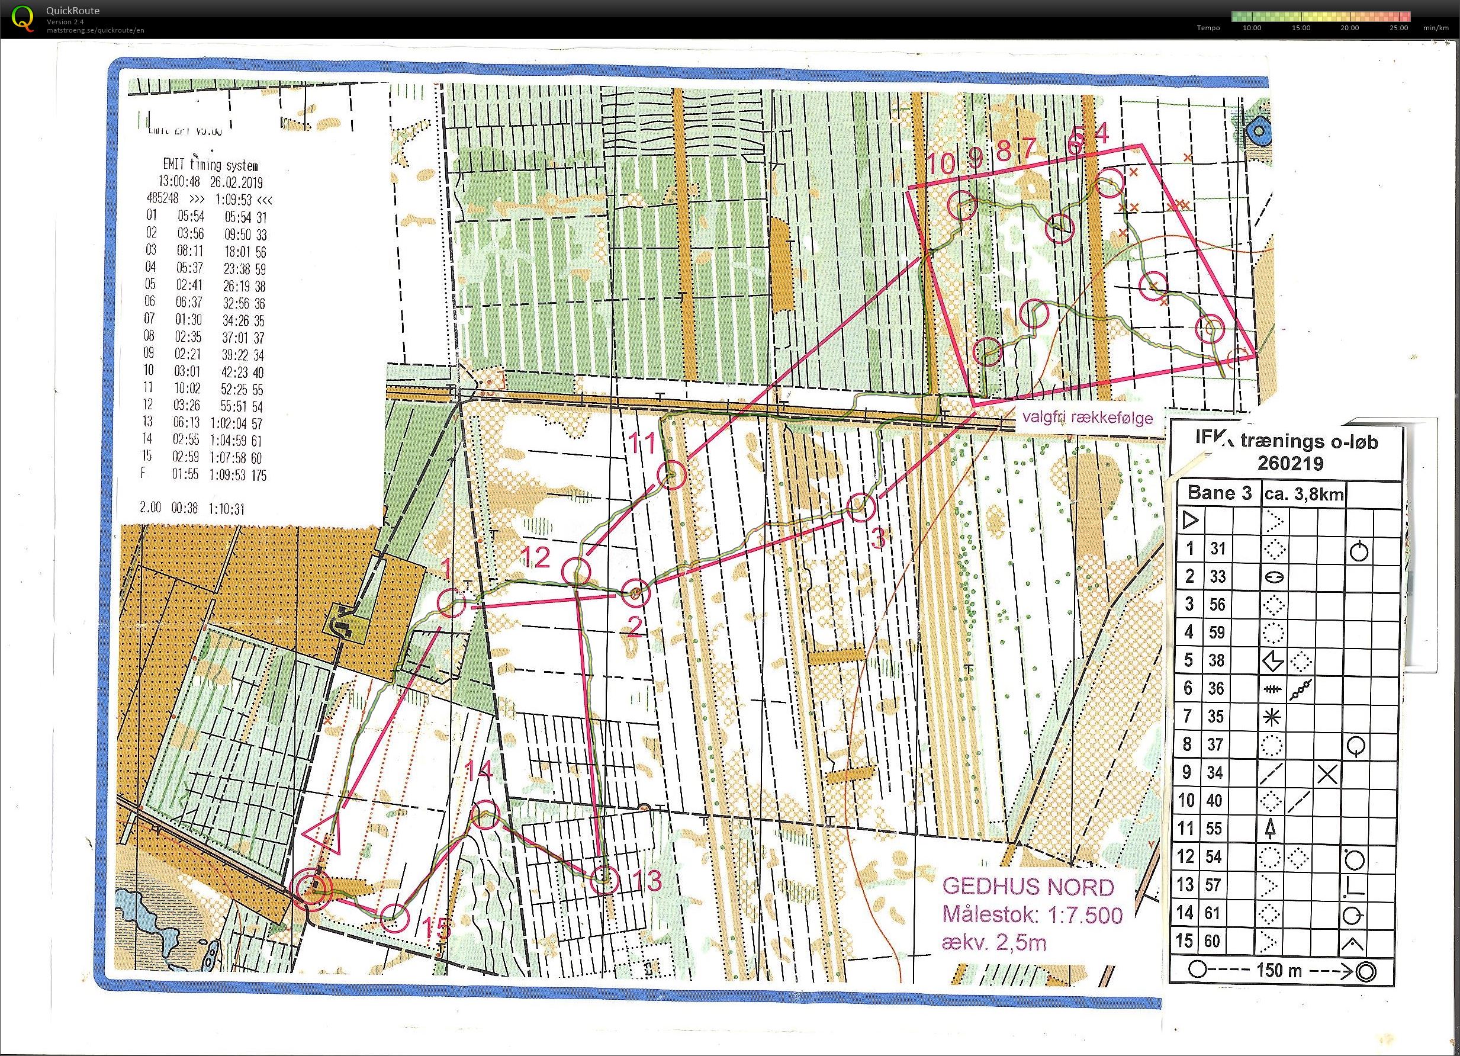Click the Version 2.4 text
The image size is (1460, 1056).
tap(65, 22)
